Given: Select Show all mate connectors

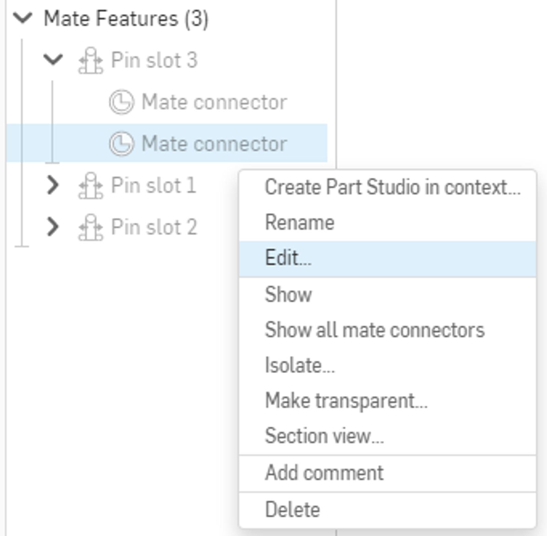Looking at the screenshot, I should coord(375,330).
